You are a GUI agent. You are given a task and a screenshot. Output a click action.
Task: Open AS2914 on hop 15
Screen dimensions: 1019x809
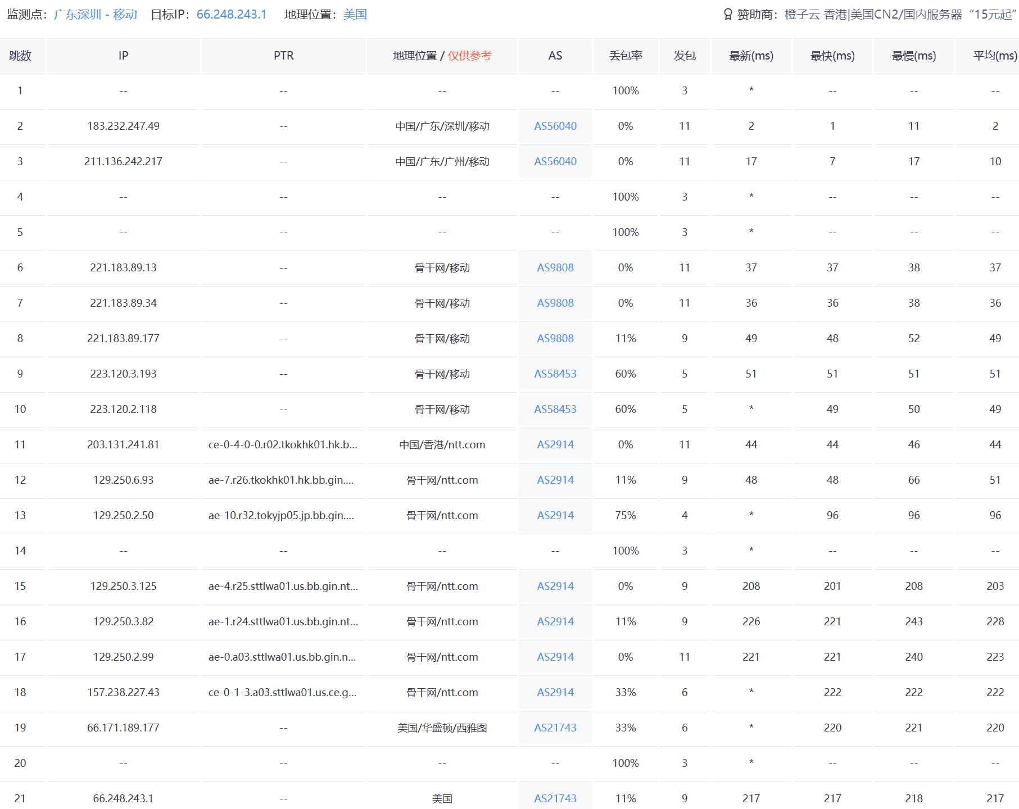555,586
